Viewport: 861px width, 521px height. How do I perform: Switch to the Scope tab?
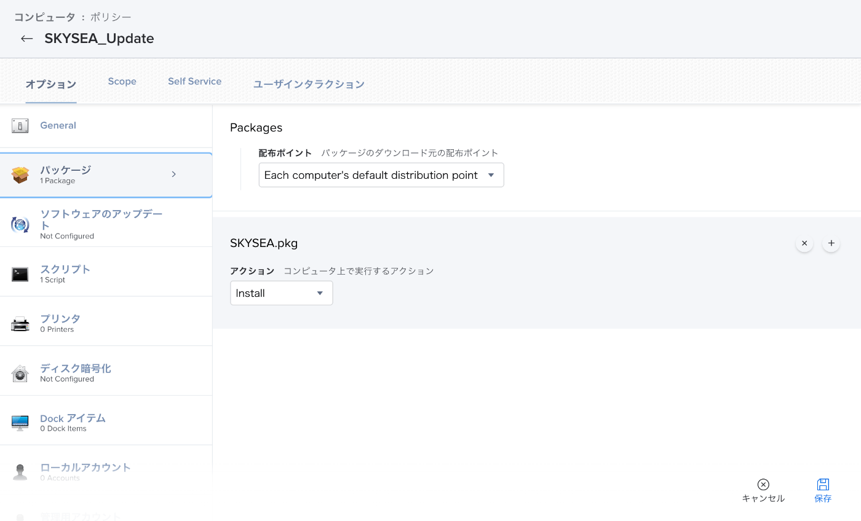click(x=122, y=81)
